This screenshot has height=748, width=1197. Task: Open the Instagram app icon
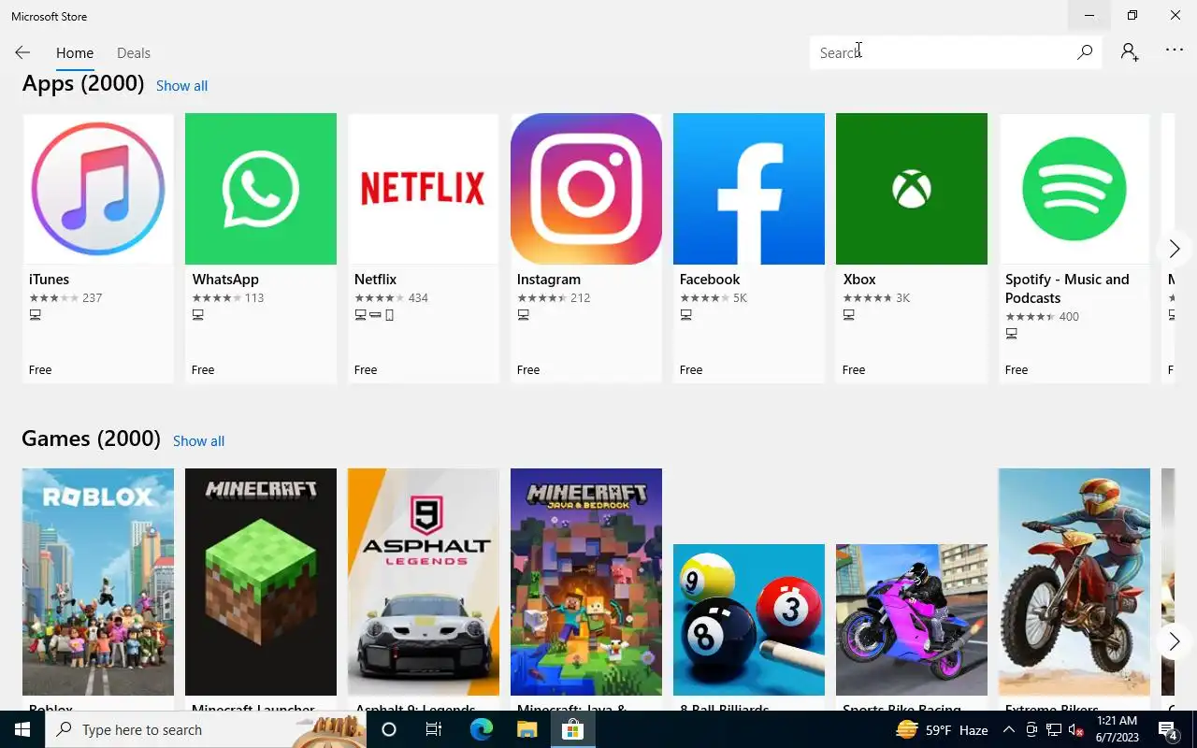coord(586,189)
